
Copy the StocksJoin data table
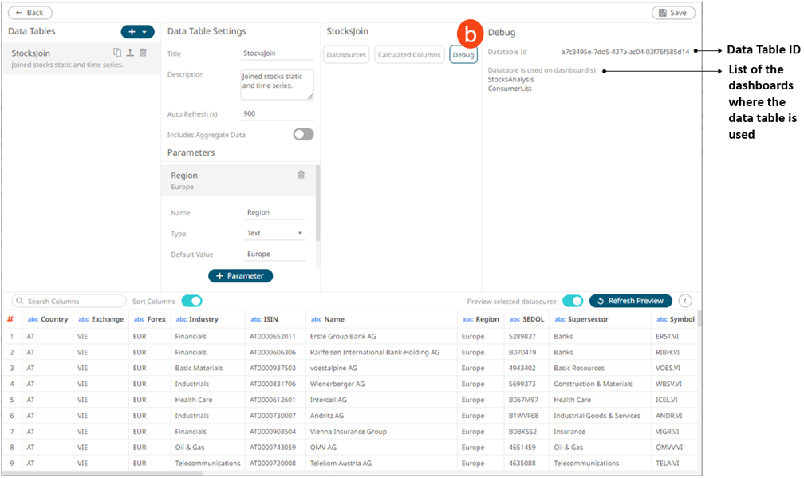(x=117, y=53)
